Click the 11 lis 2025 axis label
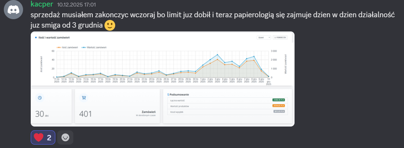This screenshot has height=148, width=404. (x=57, y=80)
